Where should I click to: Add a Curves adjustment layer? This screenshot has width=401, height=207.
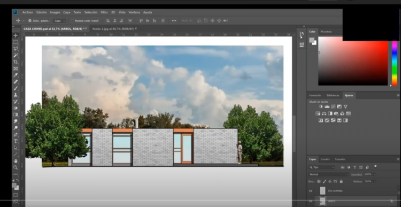(x=333, y=106)
